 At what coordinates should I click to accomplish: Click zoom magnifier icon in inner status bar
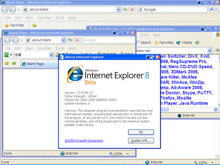[x=111, y=154]
